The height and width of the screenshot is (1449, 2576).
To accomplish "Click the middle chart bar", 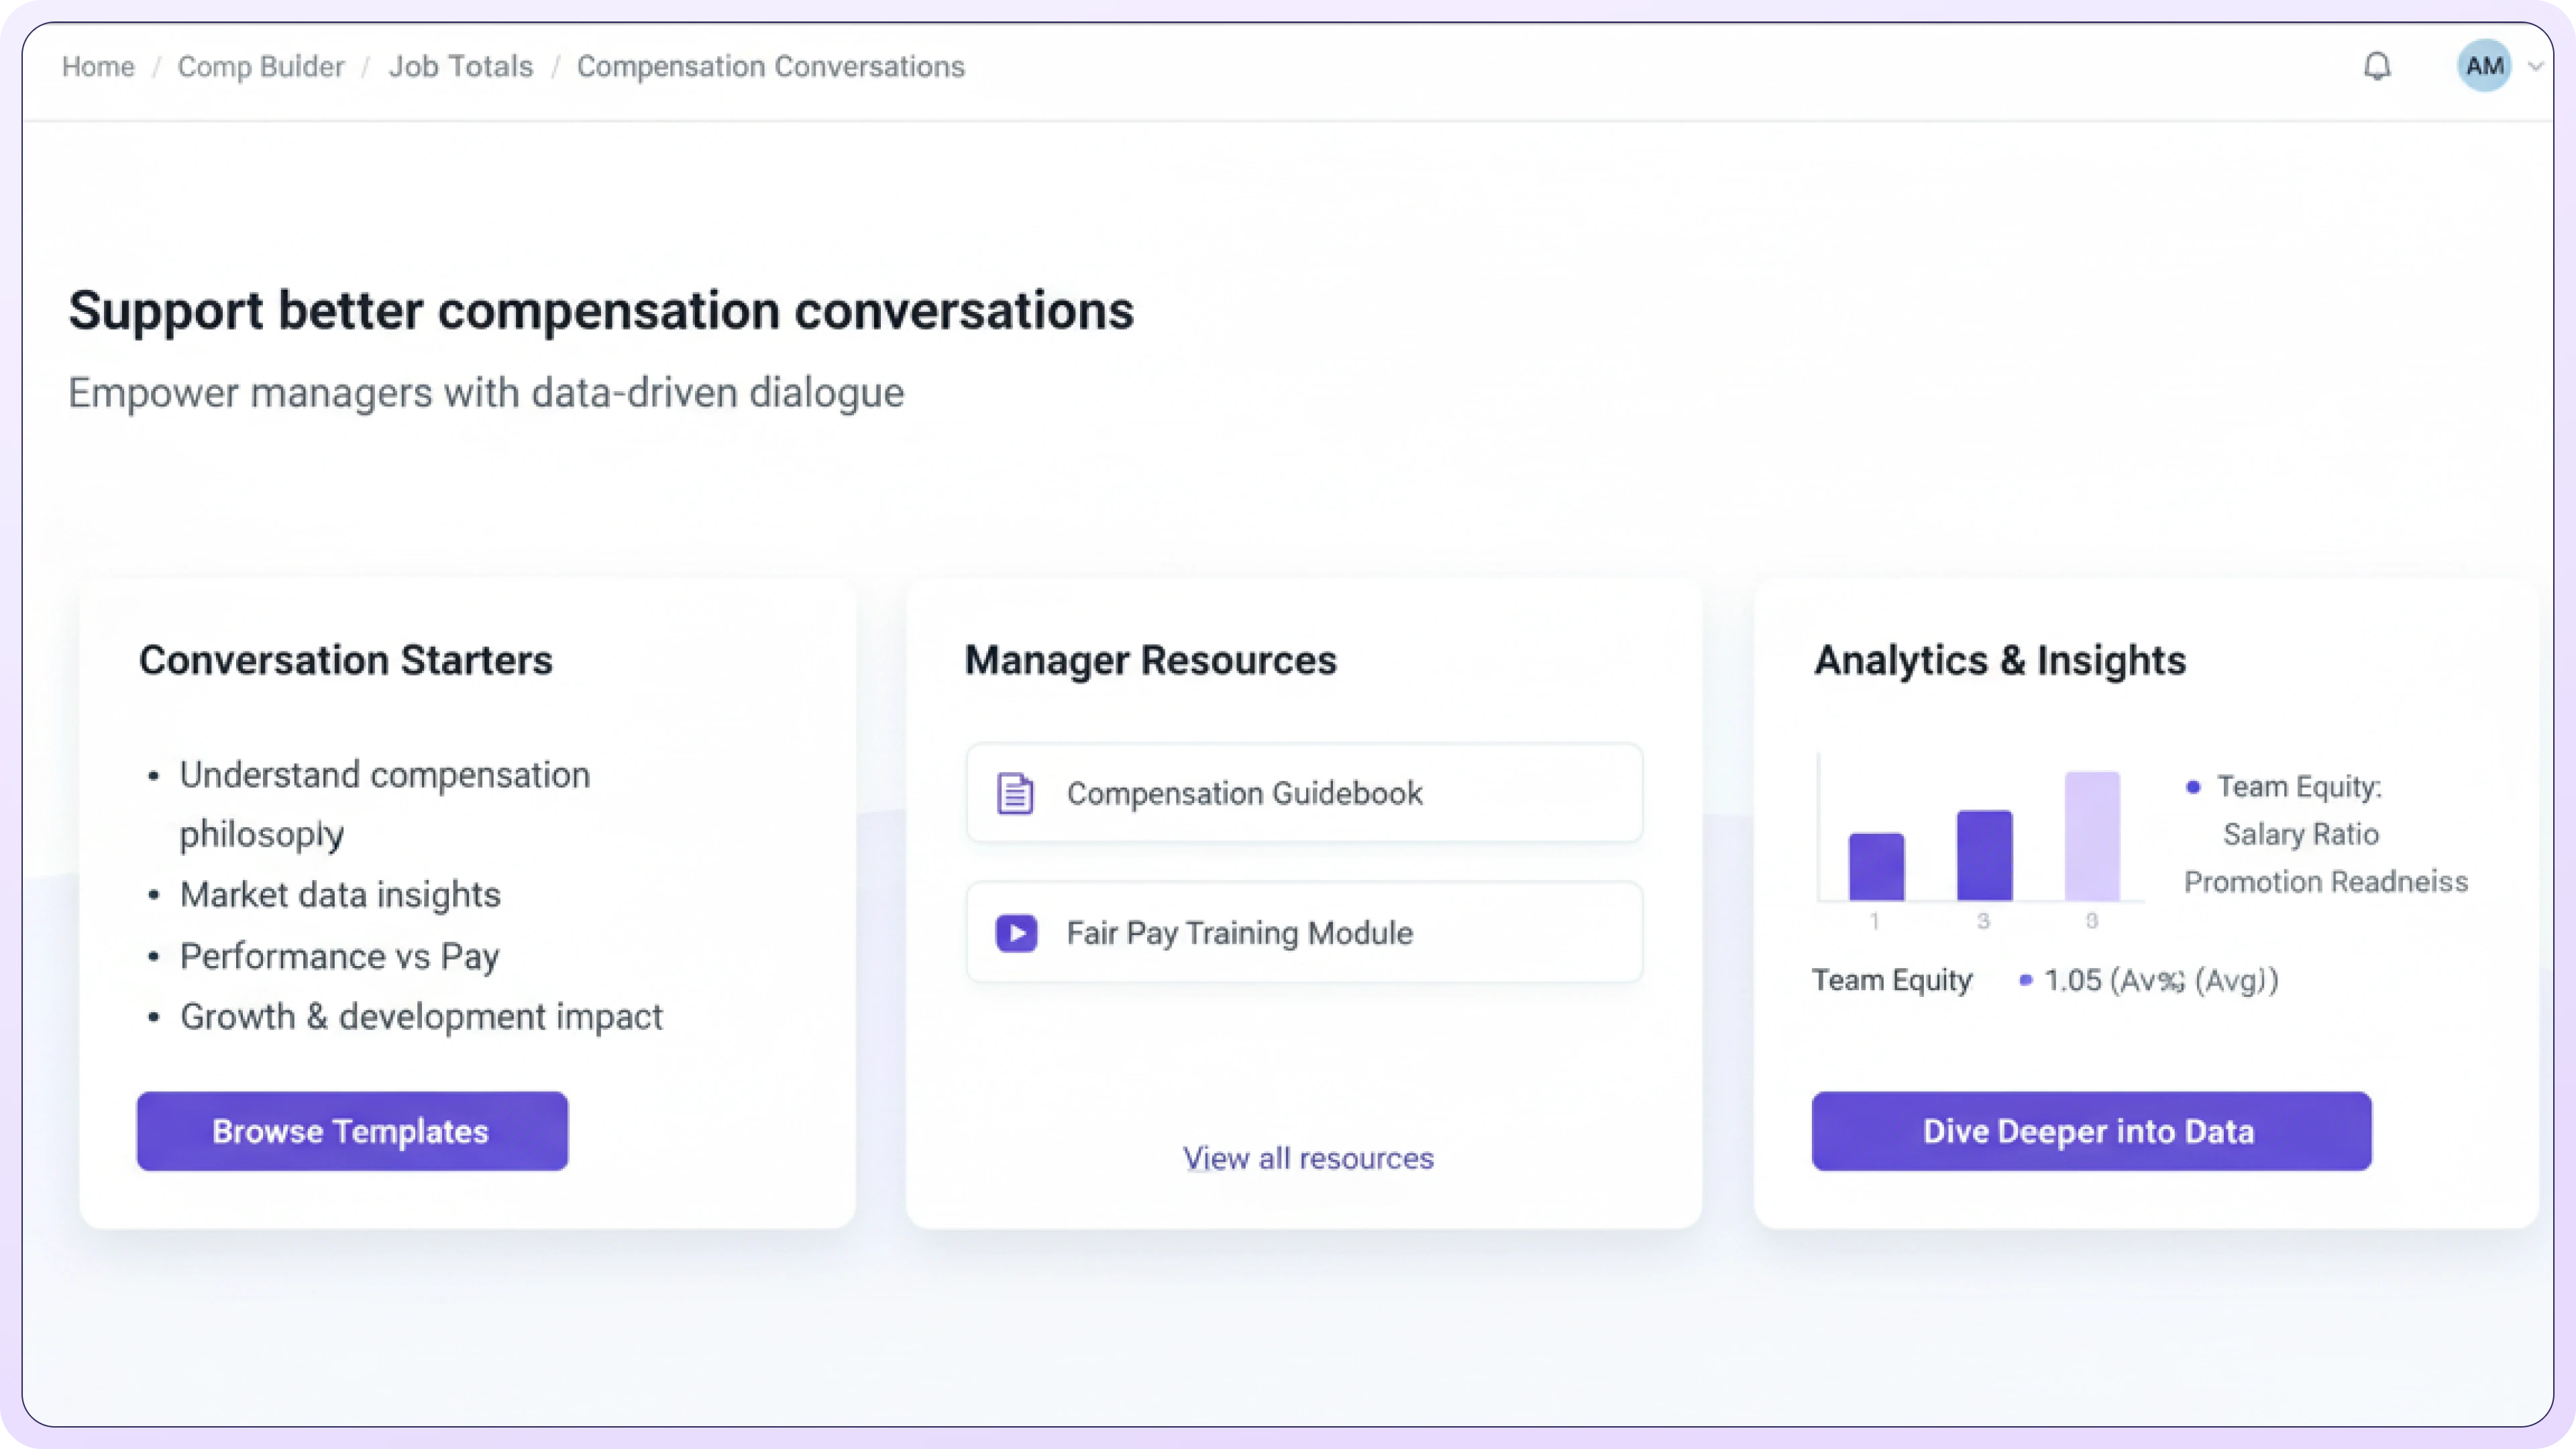I will 1984,855.
